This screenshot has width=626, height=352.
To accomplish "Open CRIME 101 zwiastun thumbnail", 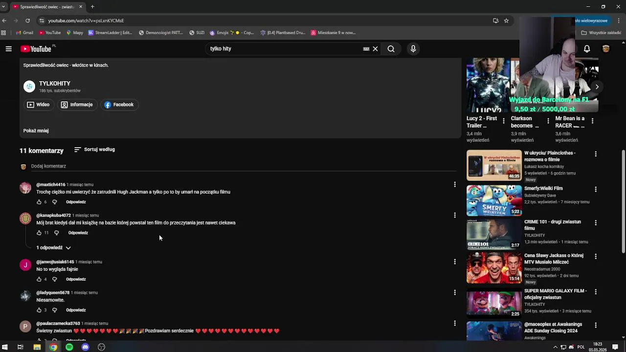I will tap(494, 234).
